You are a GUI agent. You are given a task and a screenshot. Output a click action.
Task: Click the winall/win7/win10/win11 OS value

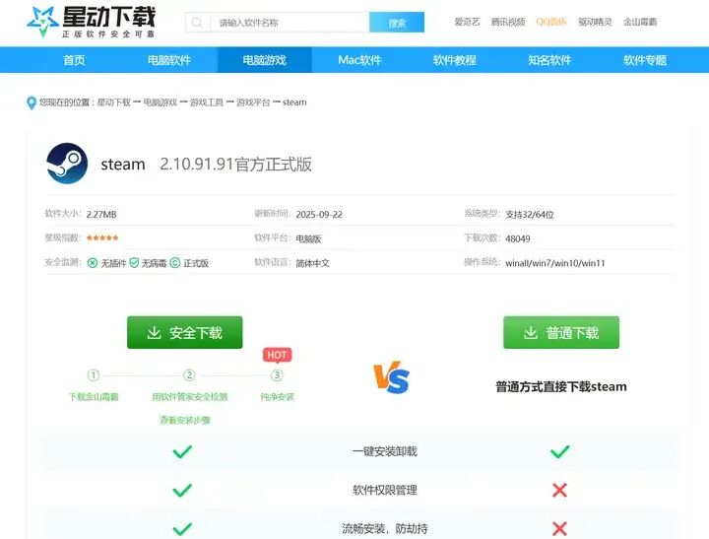pyautogui.click(x=554, y=263)
